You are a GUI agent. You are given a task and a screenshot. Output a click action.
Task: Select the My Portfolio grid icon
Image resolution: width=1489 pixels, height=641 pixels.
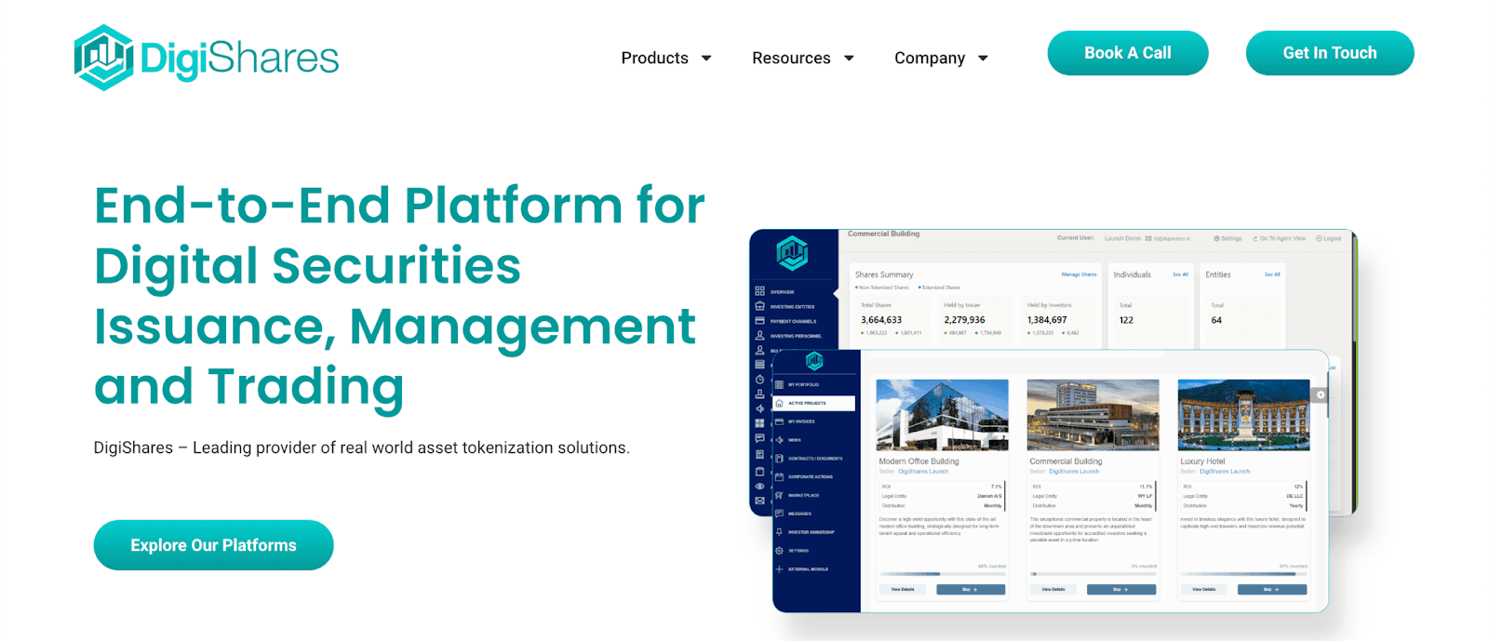779,384
